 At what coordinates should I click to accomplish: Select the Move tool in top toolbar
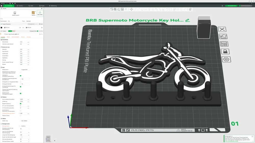tap(131, 9)
